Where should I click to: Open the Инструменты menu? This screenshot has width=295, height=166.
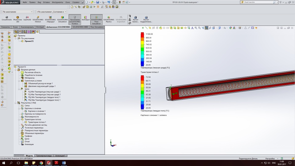pos(57,2)
